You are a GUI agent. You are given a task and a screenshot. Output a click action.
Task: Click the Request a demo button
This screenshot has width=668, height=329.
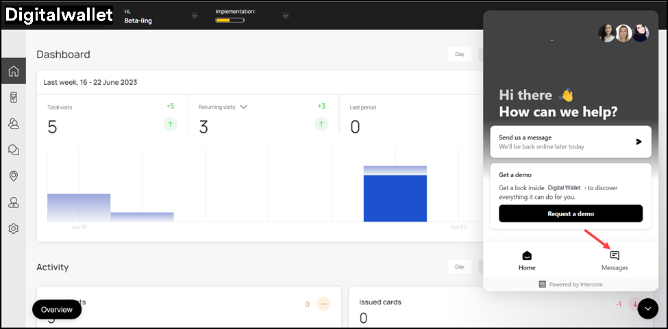(570, 213)
